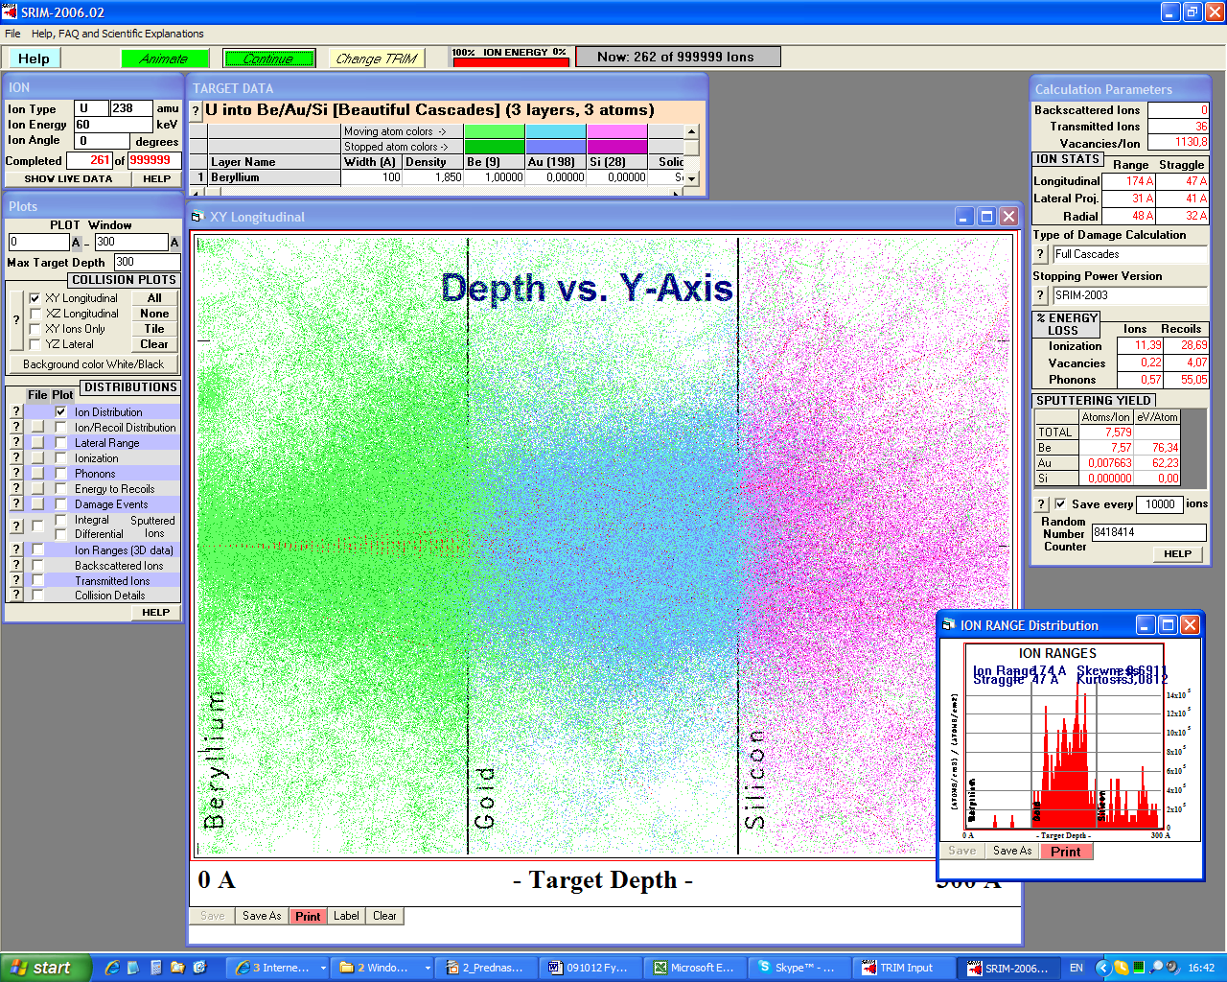
Task: Check Plot box for Integral Sputtered Ions
Action: pyautogui.click(x=60, y=520)
